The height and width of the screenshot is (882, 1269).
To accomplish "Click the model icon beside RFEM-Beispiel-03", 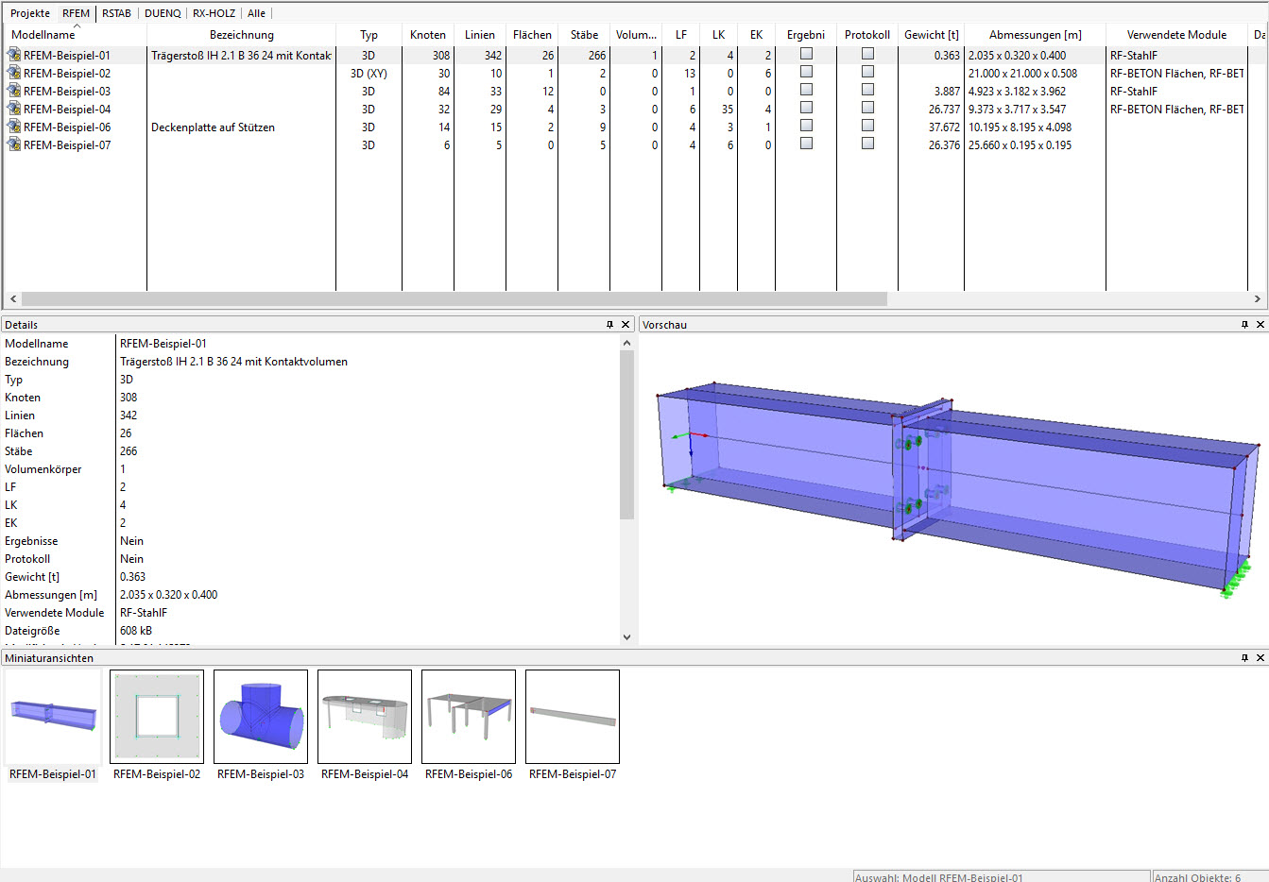I will tap(14, 91).
